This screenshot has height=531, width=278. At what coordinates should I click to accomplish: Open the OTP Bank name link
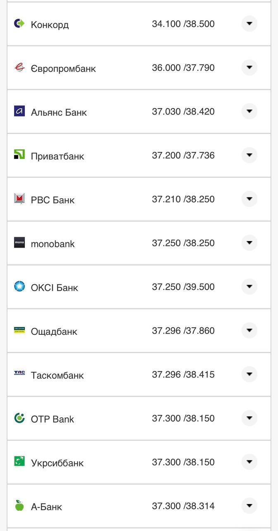click(x=52, y=419)
